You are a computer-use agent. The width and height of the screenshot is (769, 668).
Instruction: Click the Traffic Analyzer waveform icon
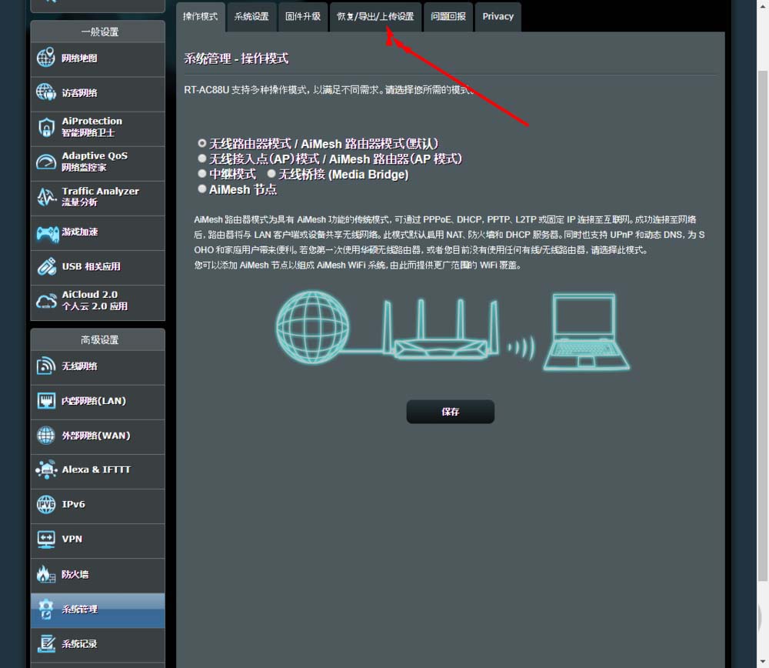tap(46, 197)
